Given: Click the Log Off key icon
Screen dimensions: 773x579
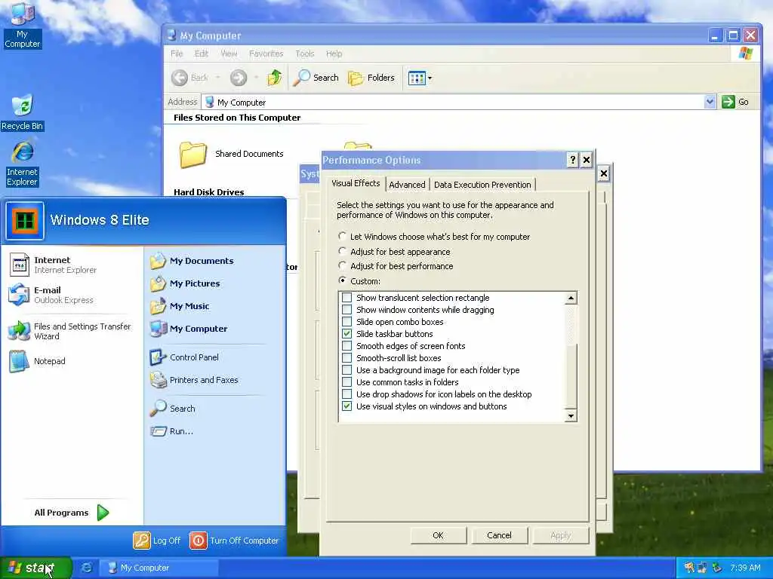Looking at the screenshot, I should 141,540.
